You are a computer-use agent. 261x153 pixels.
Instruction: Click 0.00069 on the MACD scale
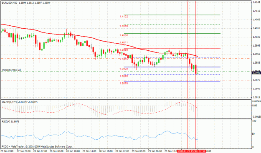[256, 101]
